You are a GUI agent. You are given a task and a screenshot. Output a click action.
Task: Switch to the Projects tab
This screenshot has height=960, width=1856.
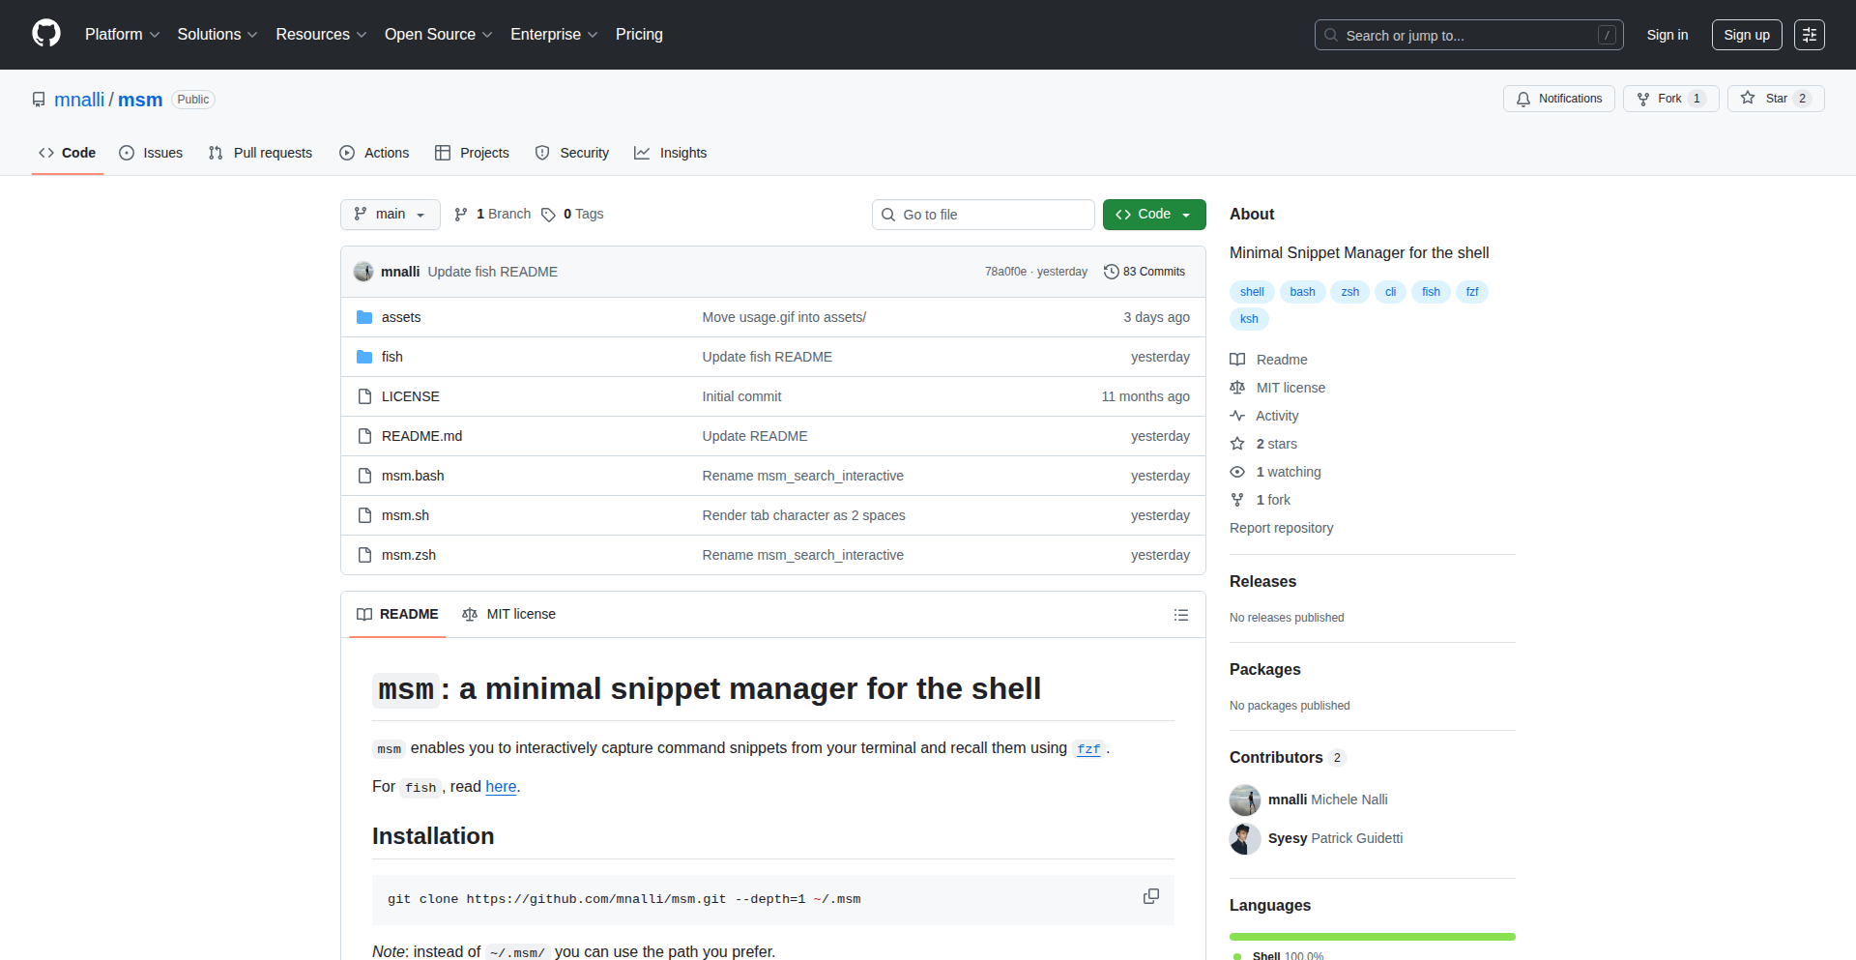coord(472,153)
